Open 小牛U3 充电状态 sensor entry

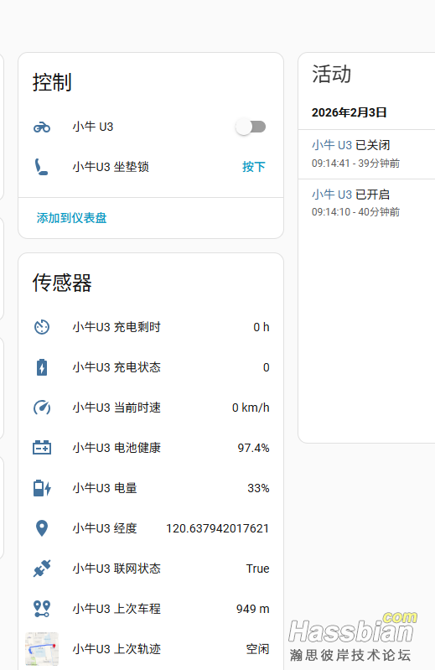(151, 367)
